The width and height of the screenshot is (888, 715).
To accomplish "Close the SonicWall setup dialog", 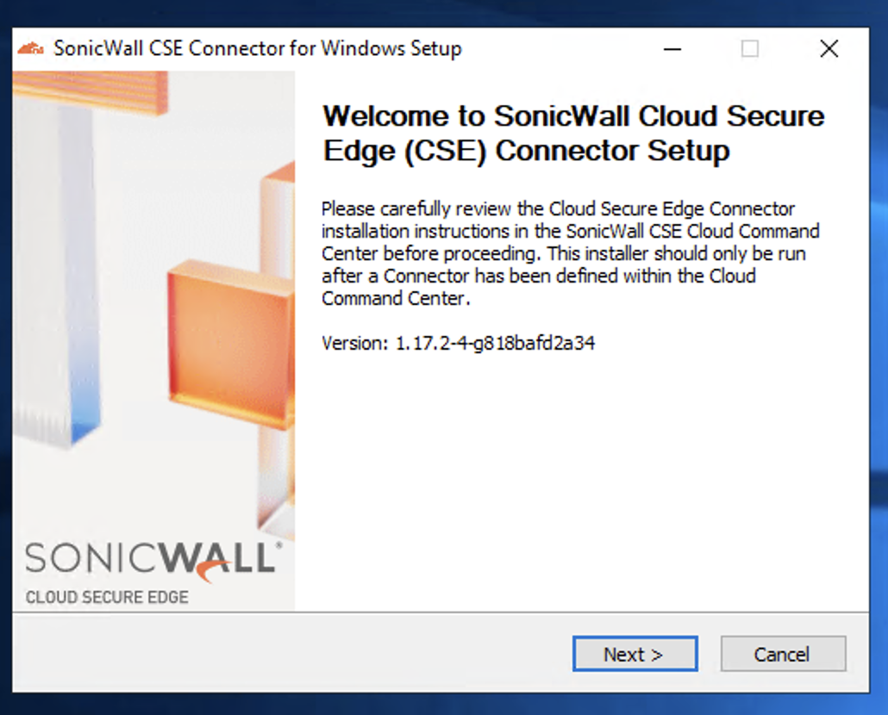I will pyautogui.click(x=829, y=49).
